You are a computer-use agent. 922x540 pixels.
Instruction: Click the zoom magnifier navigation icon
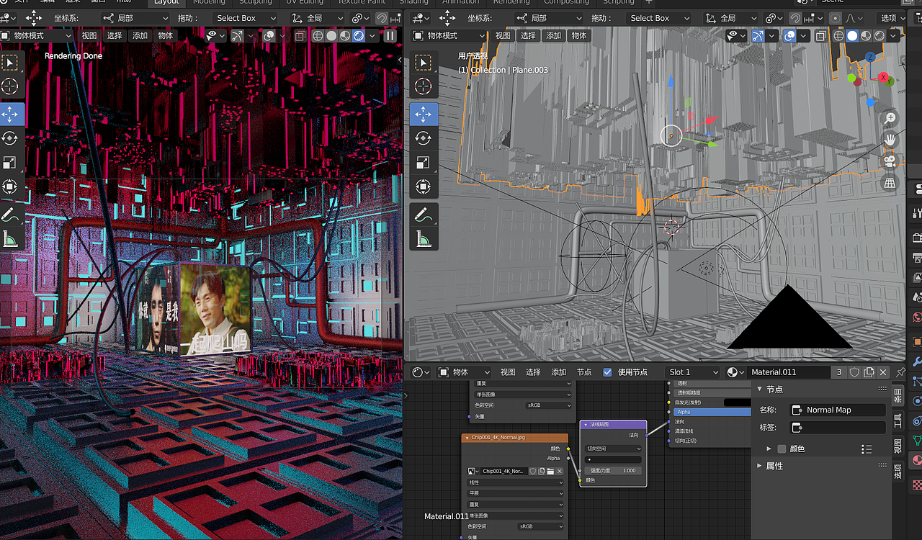click(891, 117)
